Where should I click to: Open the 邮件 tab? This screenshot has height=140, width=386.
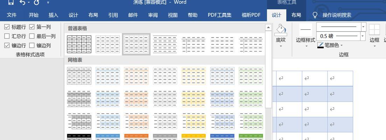coord(133,15)
